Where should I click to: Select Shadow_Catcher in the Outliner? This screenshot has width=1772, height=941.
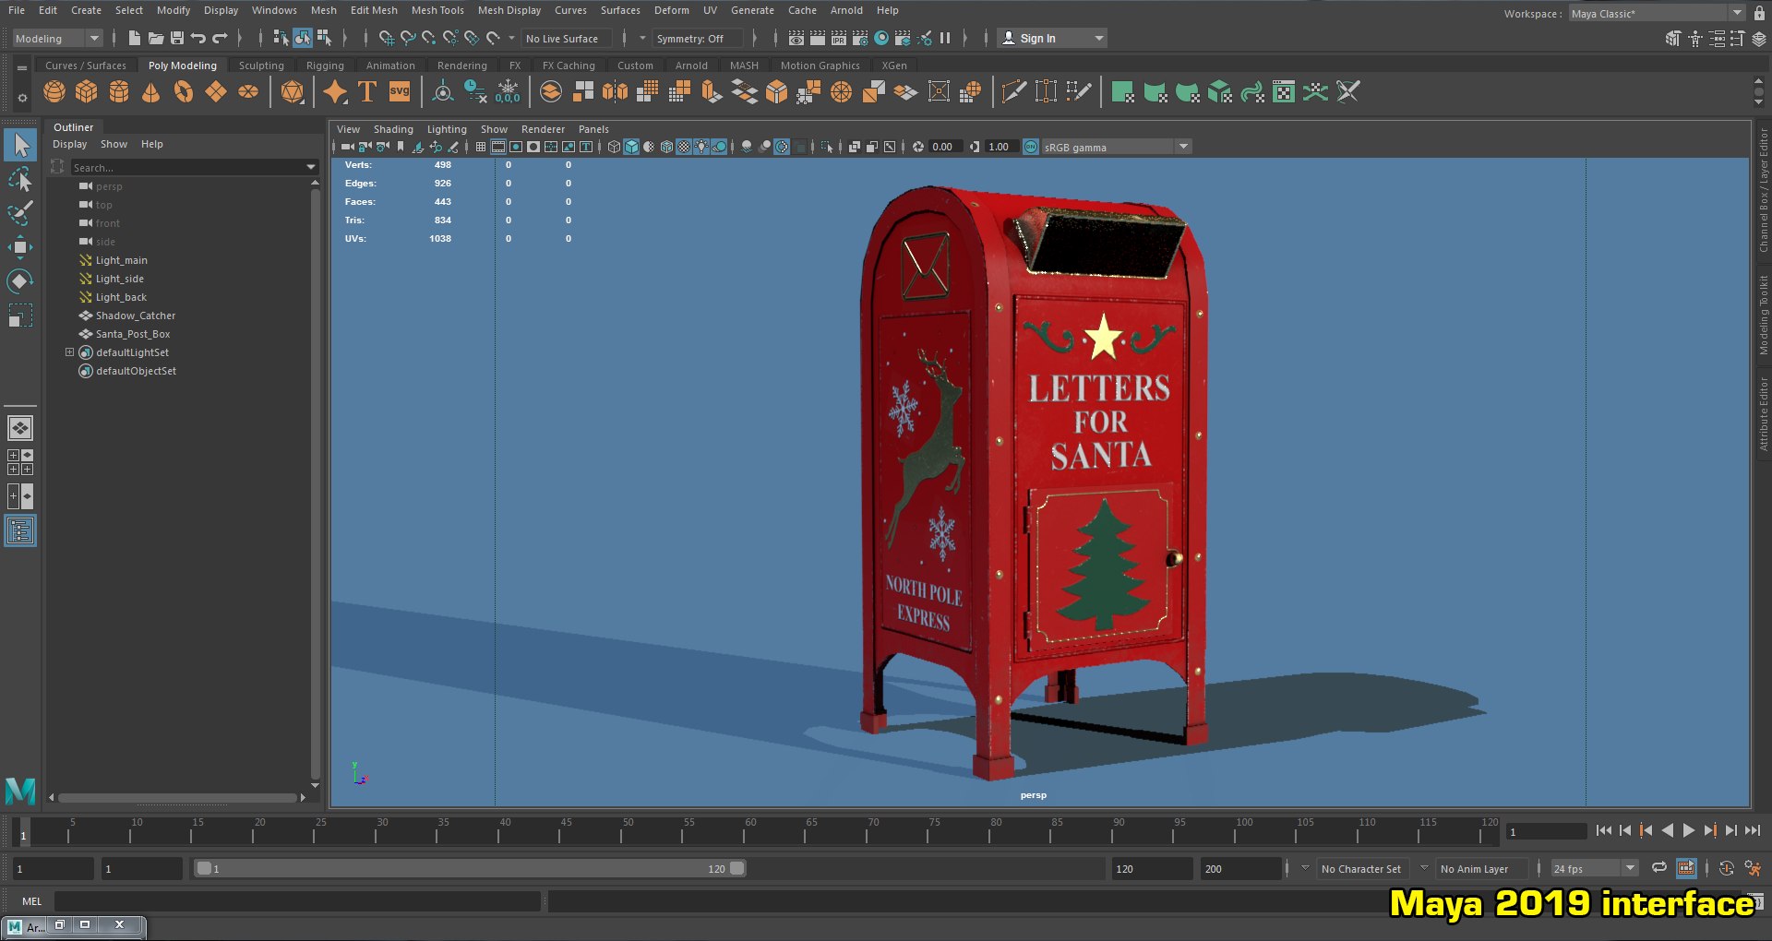(x=136, y=316)
